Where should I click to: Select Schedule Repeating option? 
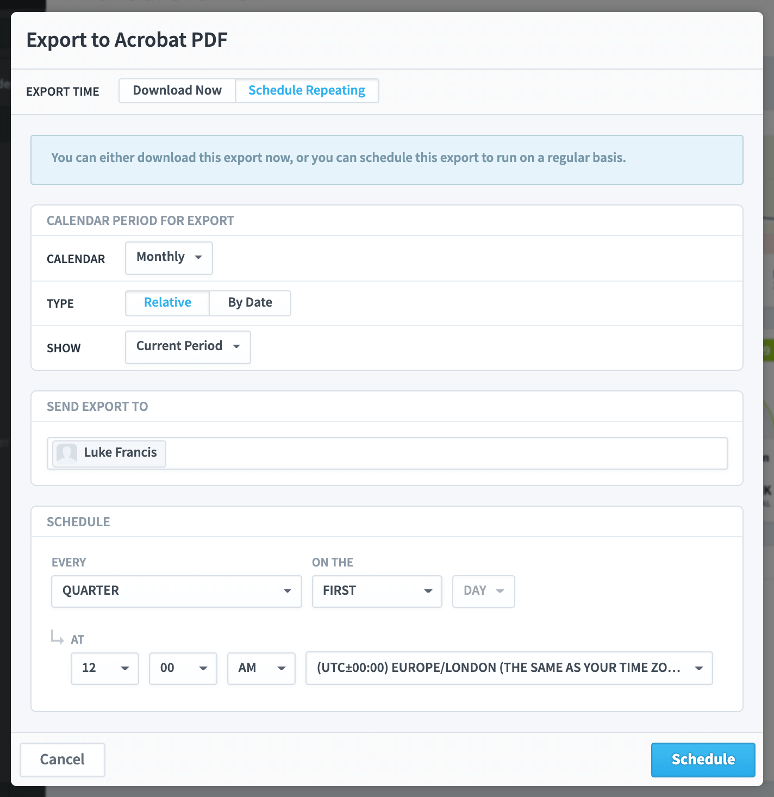(307, 91)
